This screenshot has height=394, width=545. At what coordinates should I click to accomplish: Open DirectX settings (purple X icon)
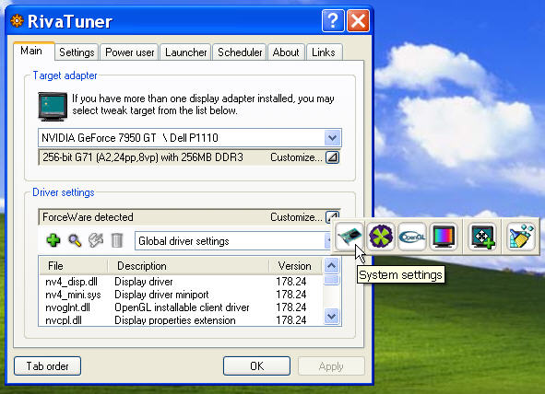(381, 237)
